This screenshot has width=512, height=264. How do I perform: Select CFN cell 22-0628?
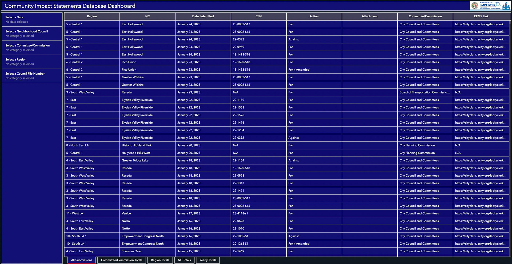click(x=258, y=221)
